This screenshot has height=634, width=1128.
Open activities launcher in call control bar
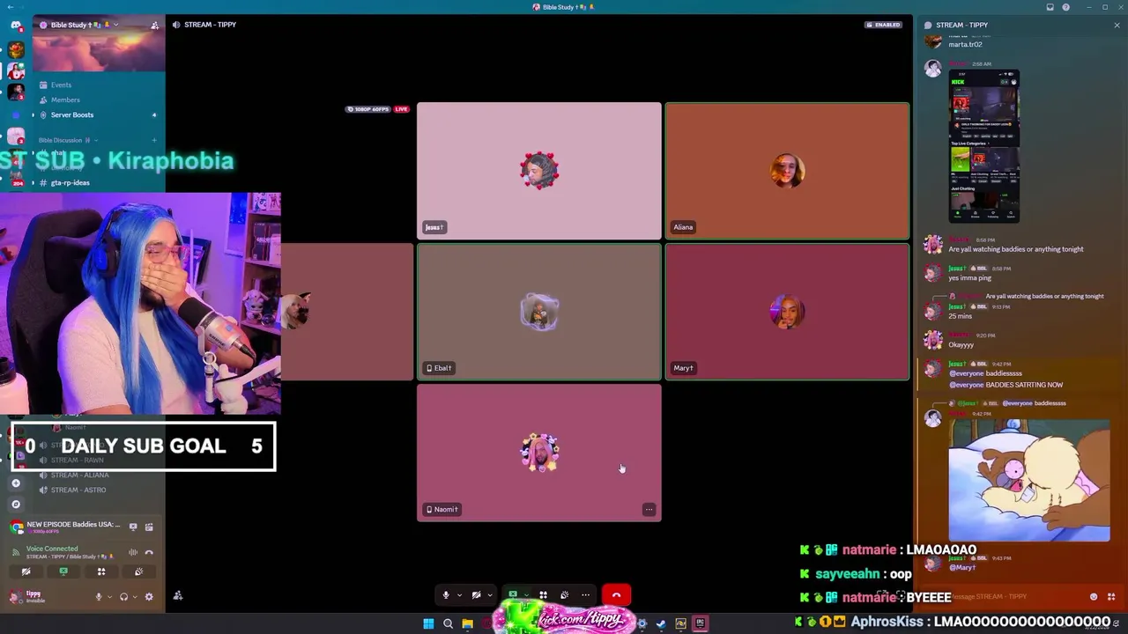coord(543,595)
